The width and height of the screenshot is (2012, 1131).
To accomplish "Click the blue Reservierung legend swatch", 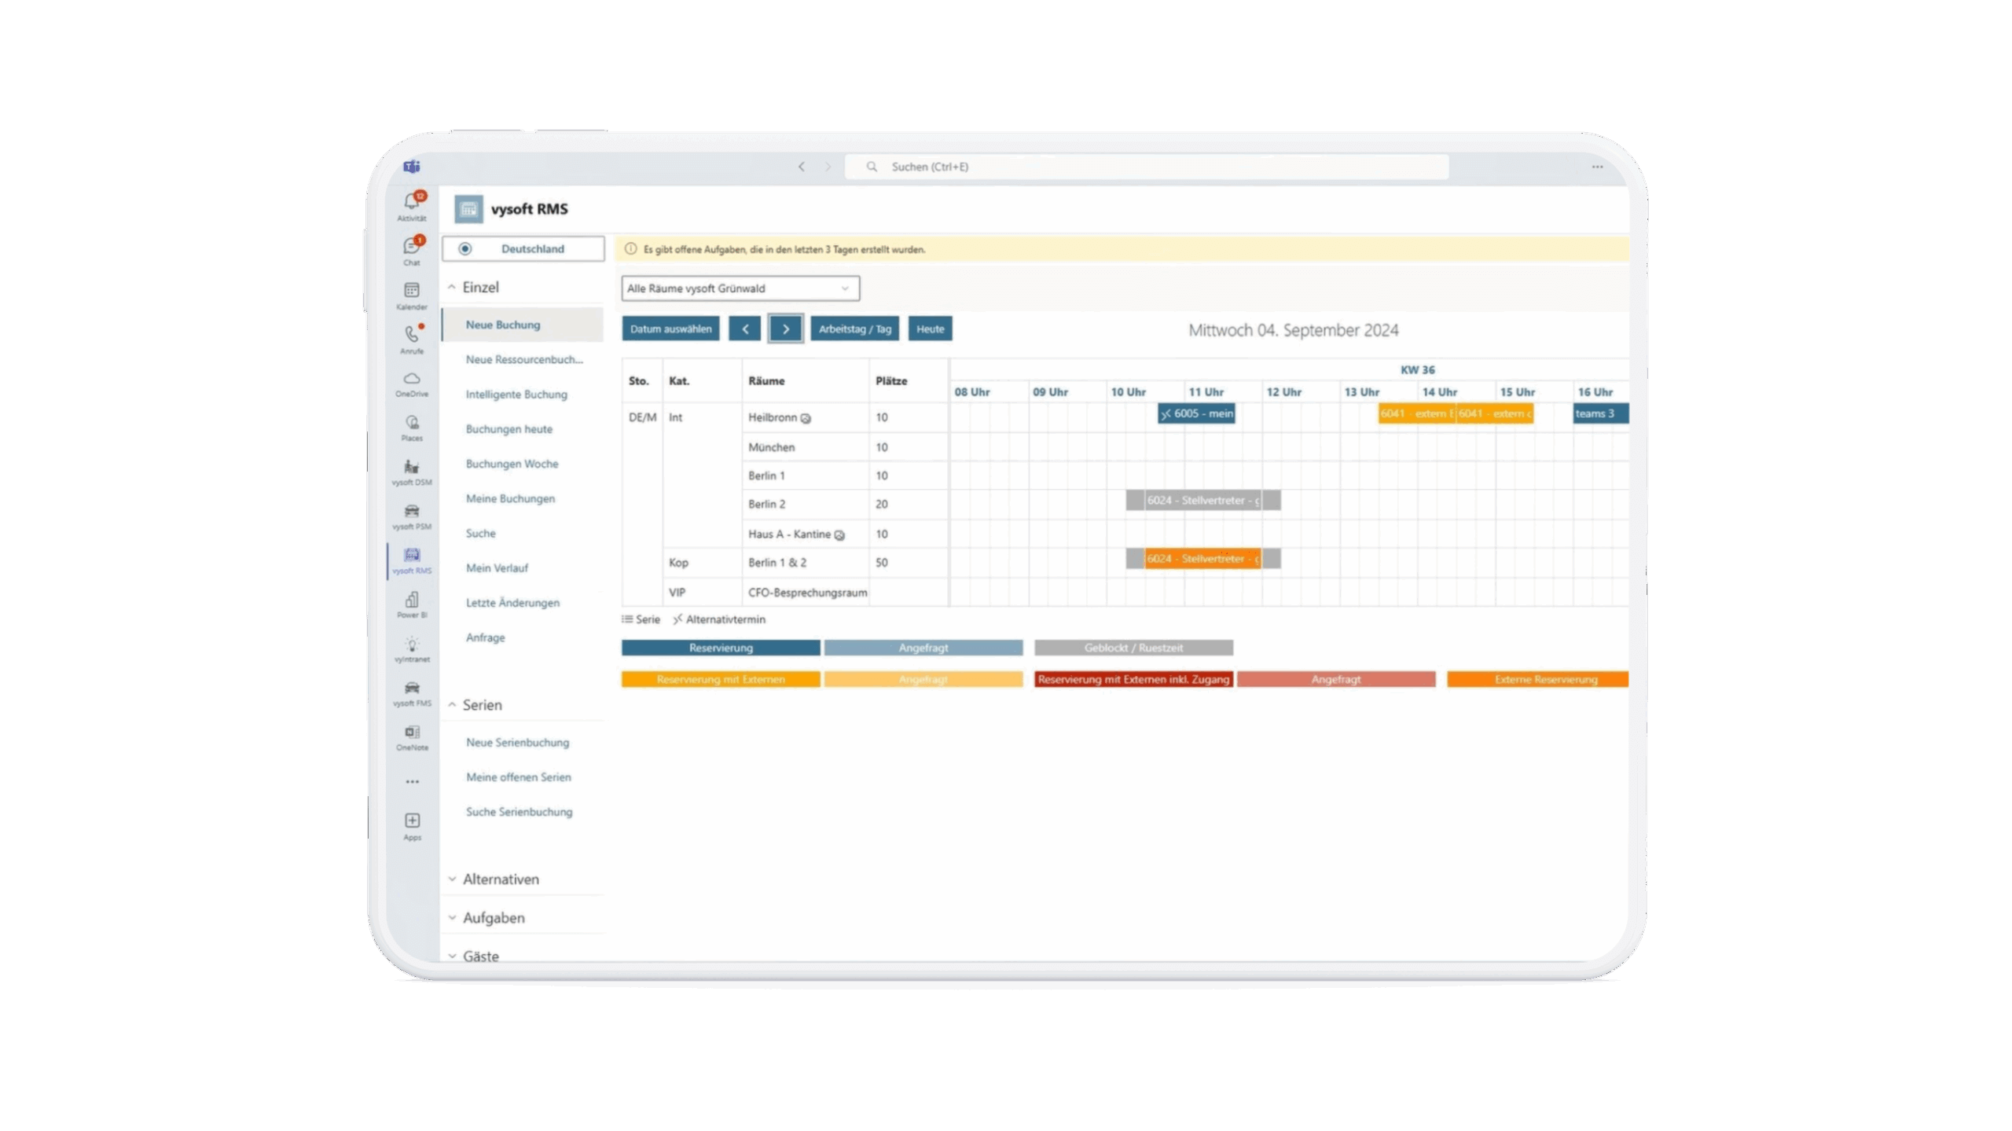I will (x=721, y=648).
